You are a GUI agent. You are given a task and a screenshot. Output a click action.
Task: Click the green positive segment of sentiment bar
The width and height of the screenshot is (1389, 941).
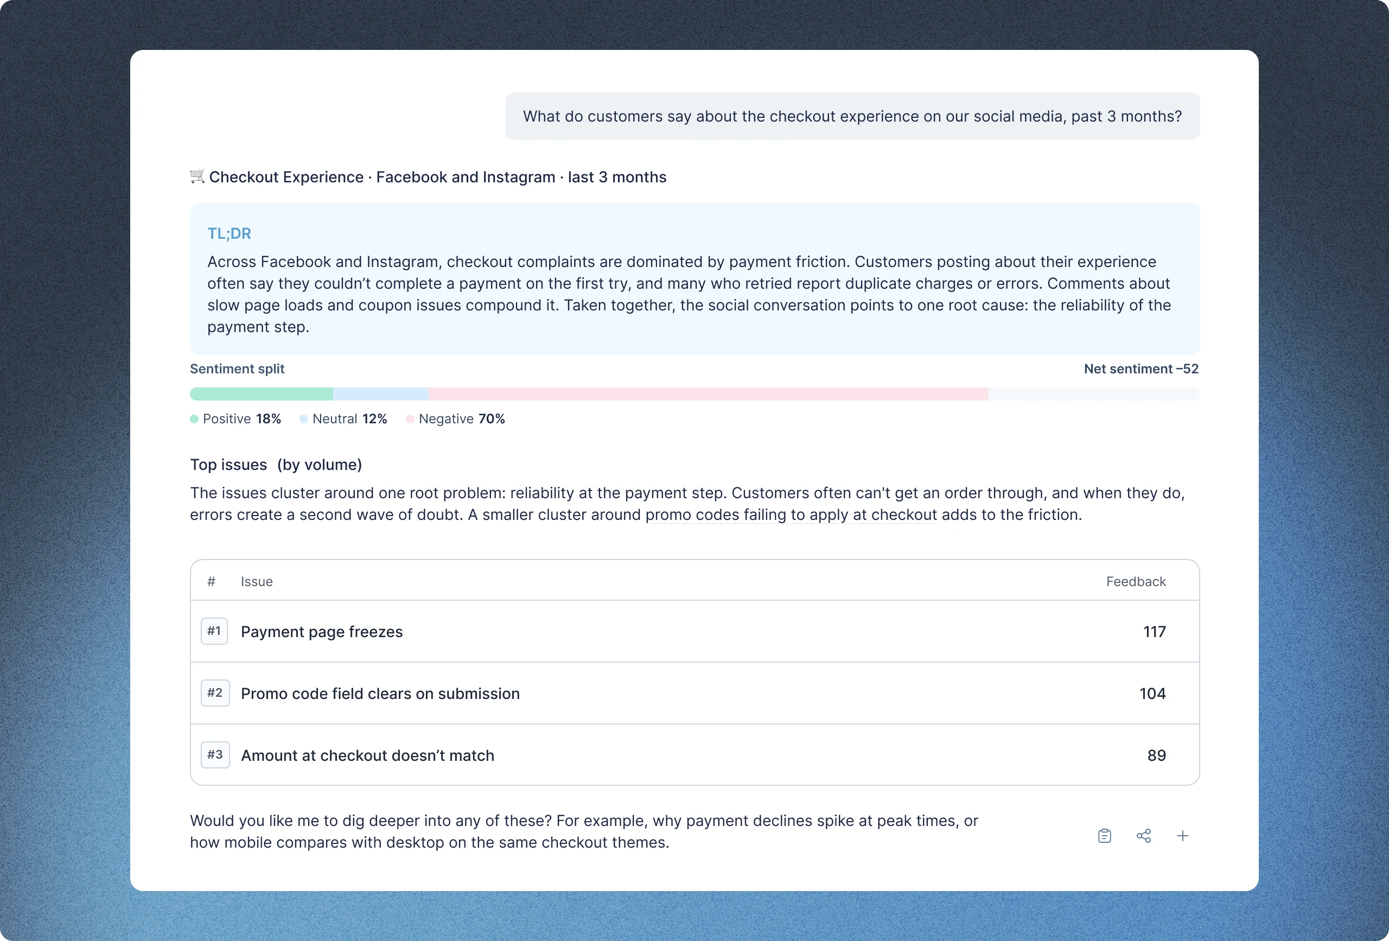(x=261, y=394)
